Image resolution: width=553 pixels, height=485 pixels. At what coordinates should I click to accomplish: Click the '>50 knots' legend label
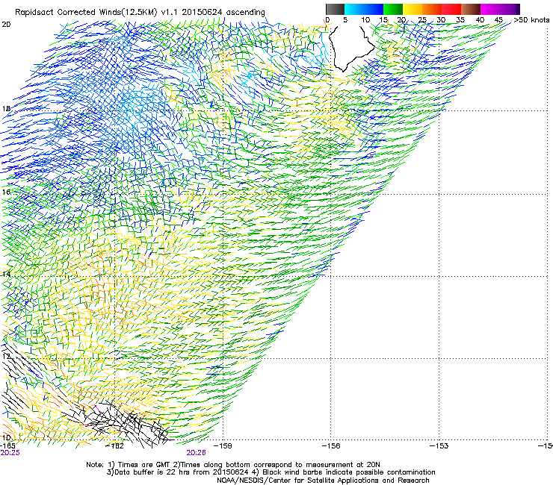[531, 20]
